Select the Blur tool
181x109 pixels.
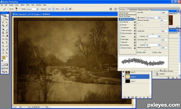(x=3, y=39)
